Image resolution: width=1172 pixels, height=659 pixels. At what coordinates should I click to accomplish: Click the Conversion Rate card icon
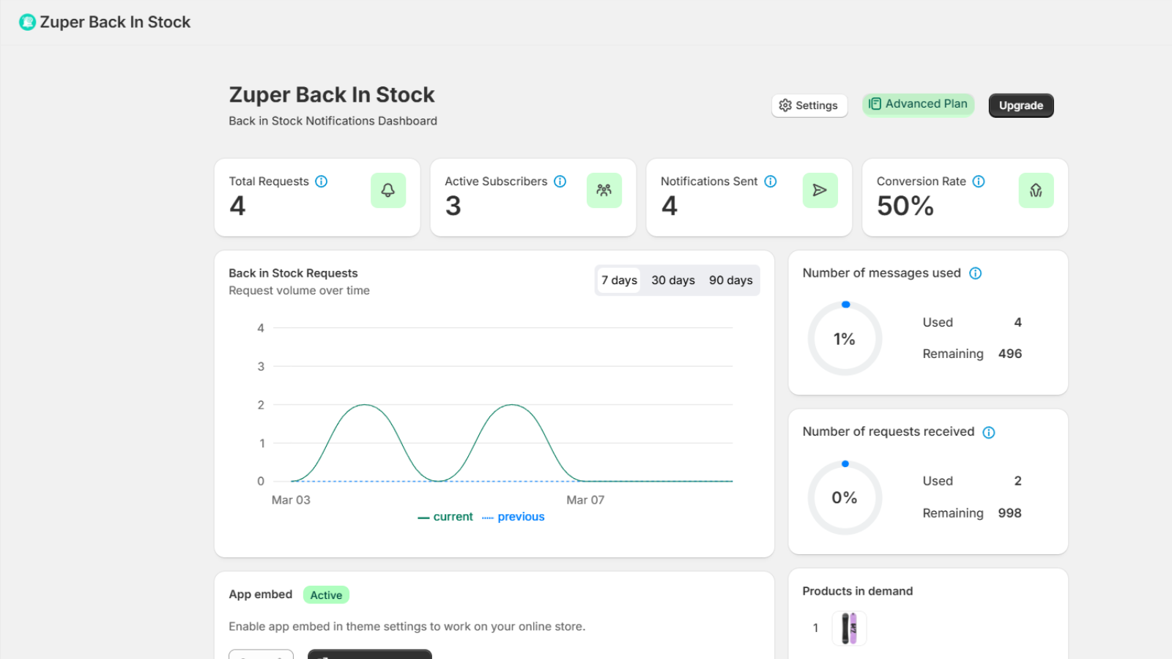point(1036,190)
